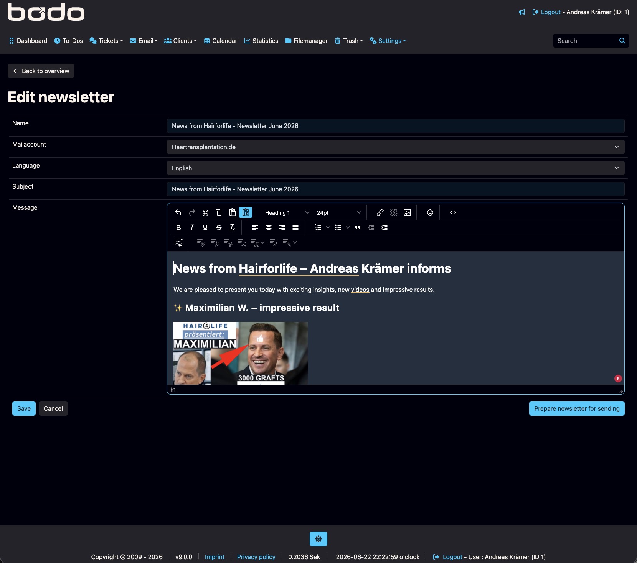
Task: Open the Email menu
Action: pyautogui.click(x=144, y=41)
